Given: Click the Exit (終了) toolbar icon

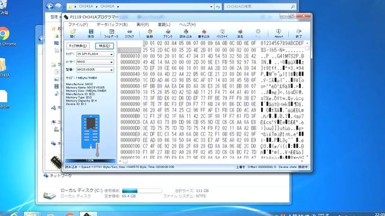Looking at the screenshot, I should tap(299, 34).
